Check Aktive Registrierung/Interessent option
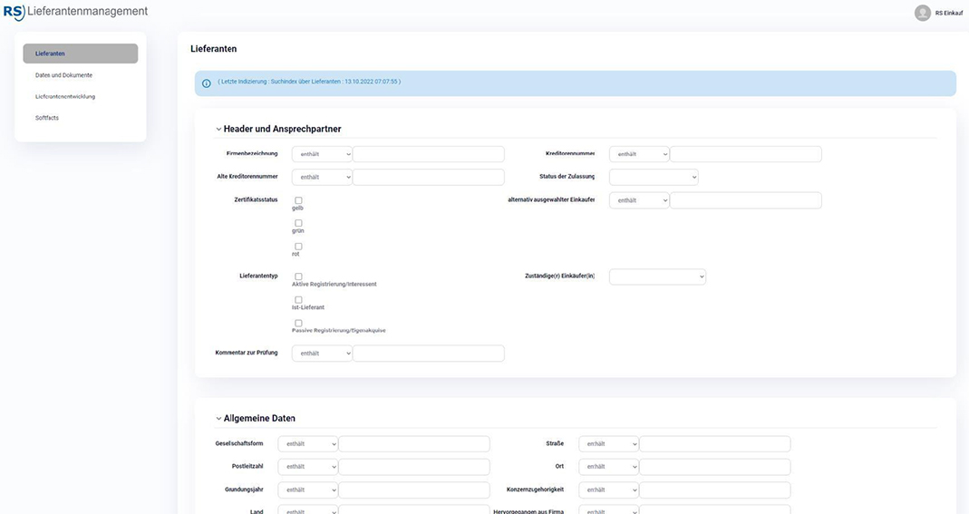Viewport: 969px width, 514px height. point(298,276)
